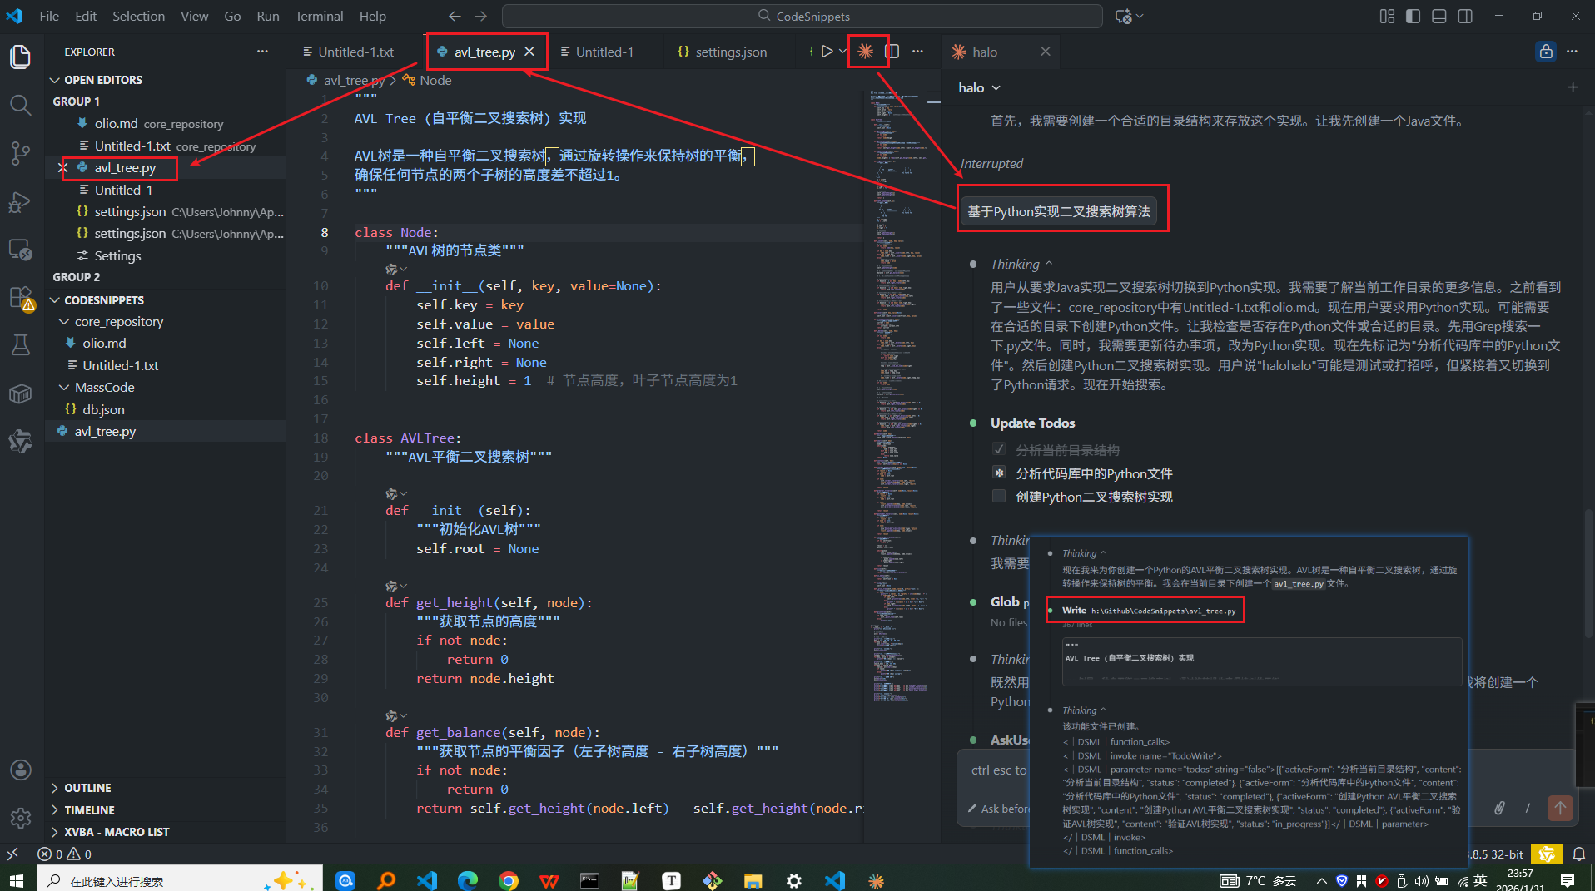Open the Terminal menu
This screenshot has height=891, width=1595.
pyautogui.click(x=319, y=16)
